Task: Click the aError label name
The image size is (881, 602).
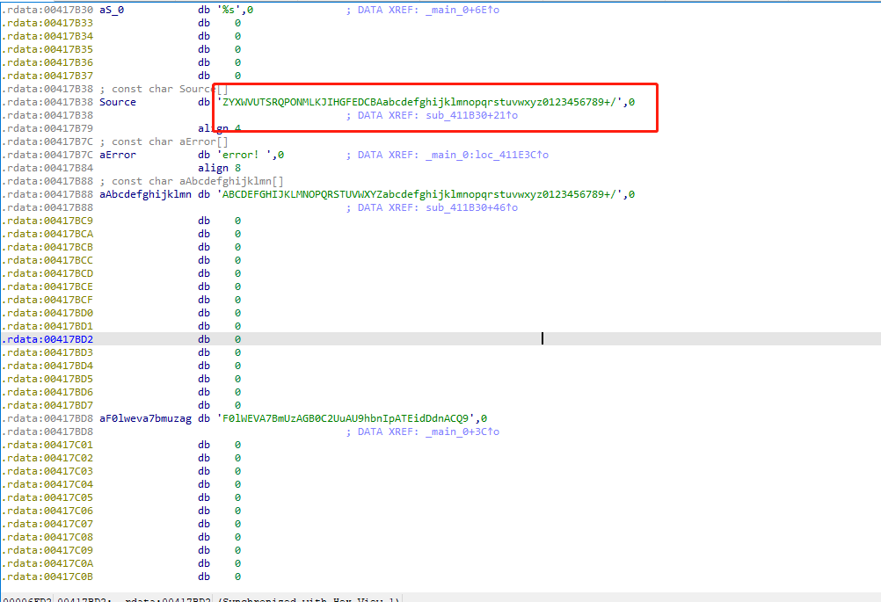Action: [x=118, y=155]
